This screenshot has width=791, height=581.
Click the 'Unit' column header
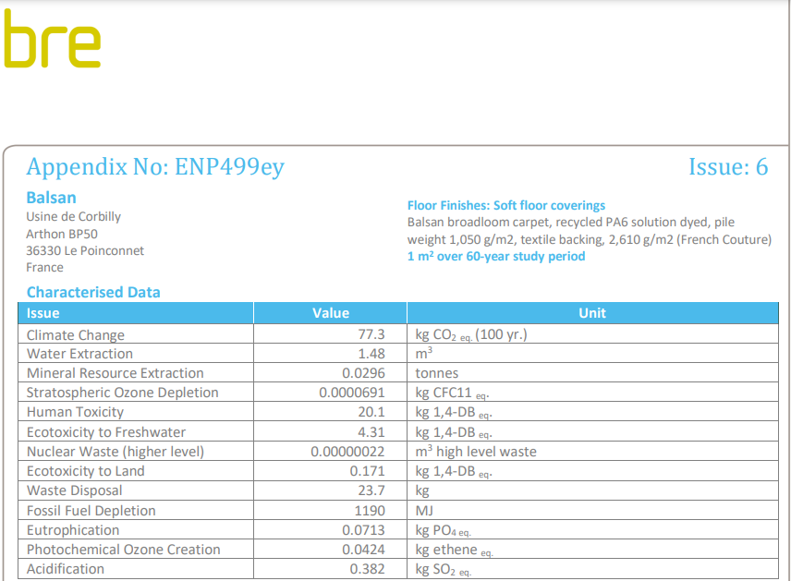click(592, 313)
